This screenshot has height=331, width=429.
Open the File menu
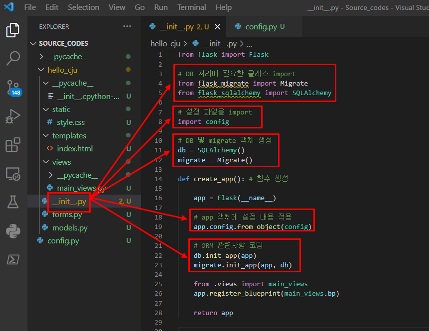point(30,7)
